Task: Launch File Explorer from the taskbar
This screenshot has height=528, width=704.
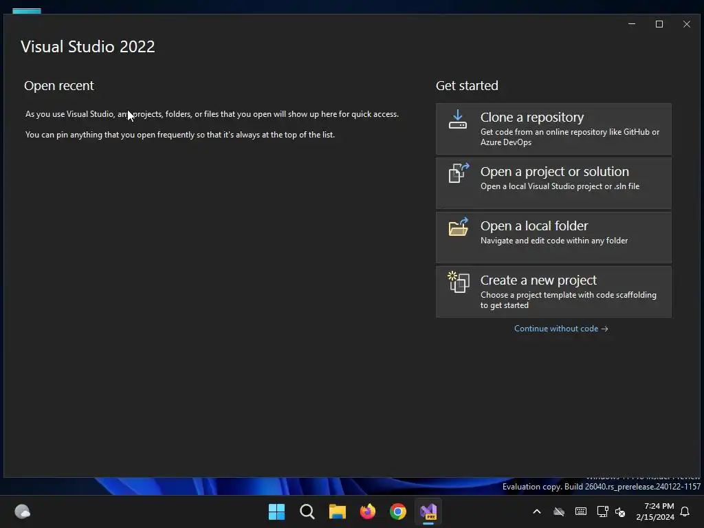Action: click(x=337, y=511)
